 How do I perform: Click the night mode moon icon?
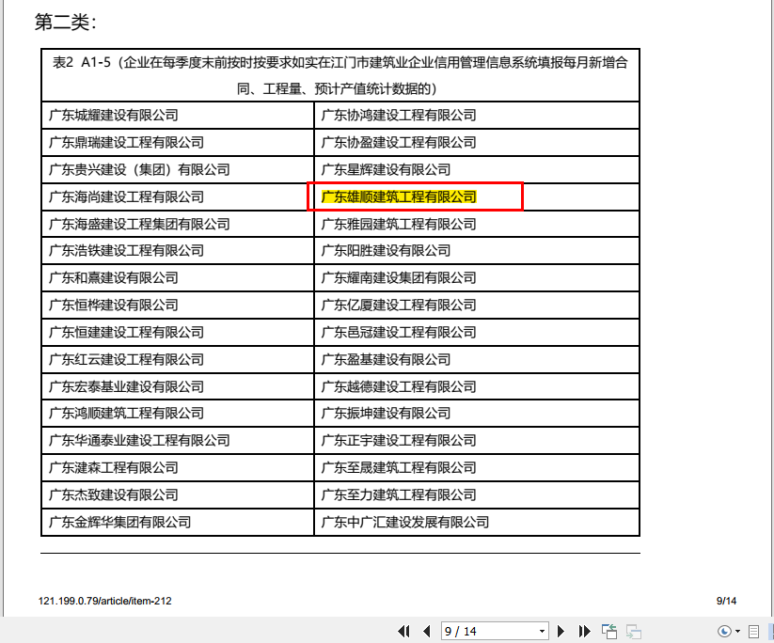coord(723,631)
